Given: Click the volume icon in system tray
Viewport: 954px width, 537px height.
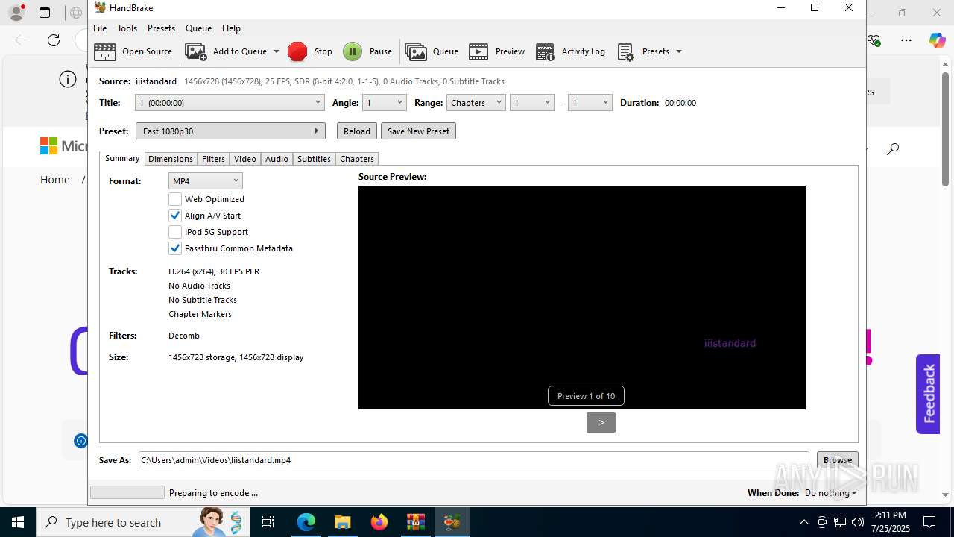Looking at the screenshot, I should [858, 522].
